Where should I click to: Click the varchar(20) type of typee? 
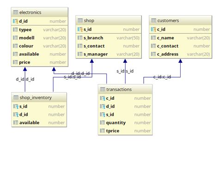(55, 30)
